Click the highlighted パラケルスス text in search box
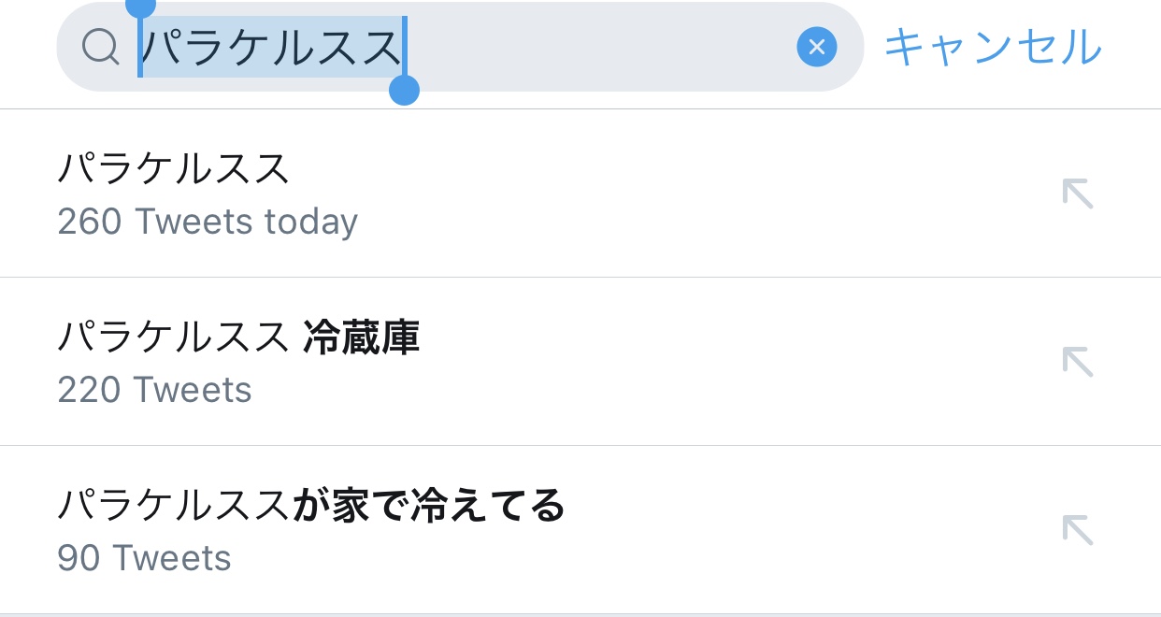 (x=271, y=47)
